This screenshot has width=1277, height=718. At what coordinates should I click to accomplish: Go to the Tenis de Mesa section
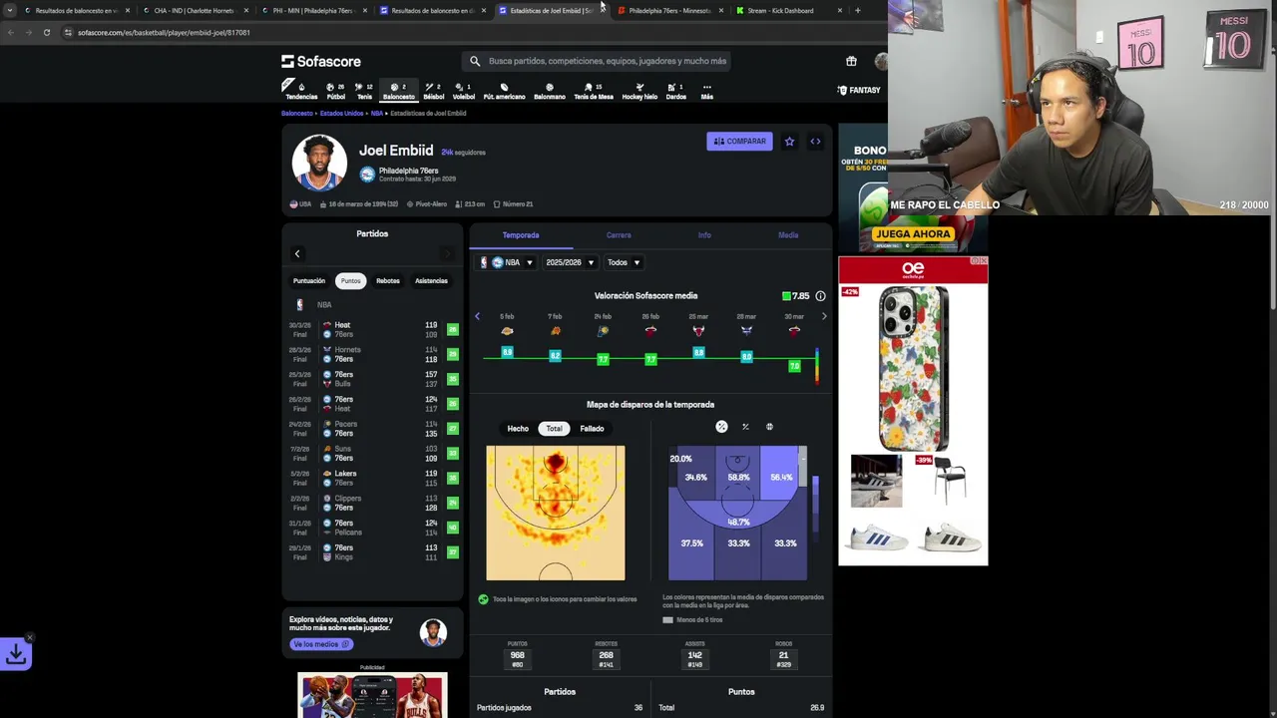(593, 90)
